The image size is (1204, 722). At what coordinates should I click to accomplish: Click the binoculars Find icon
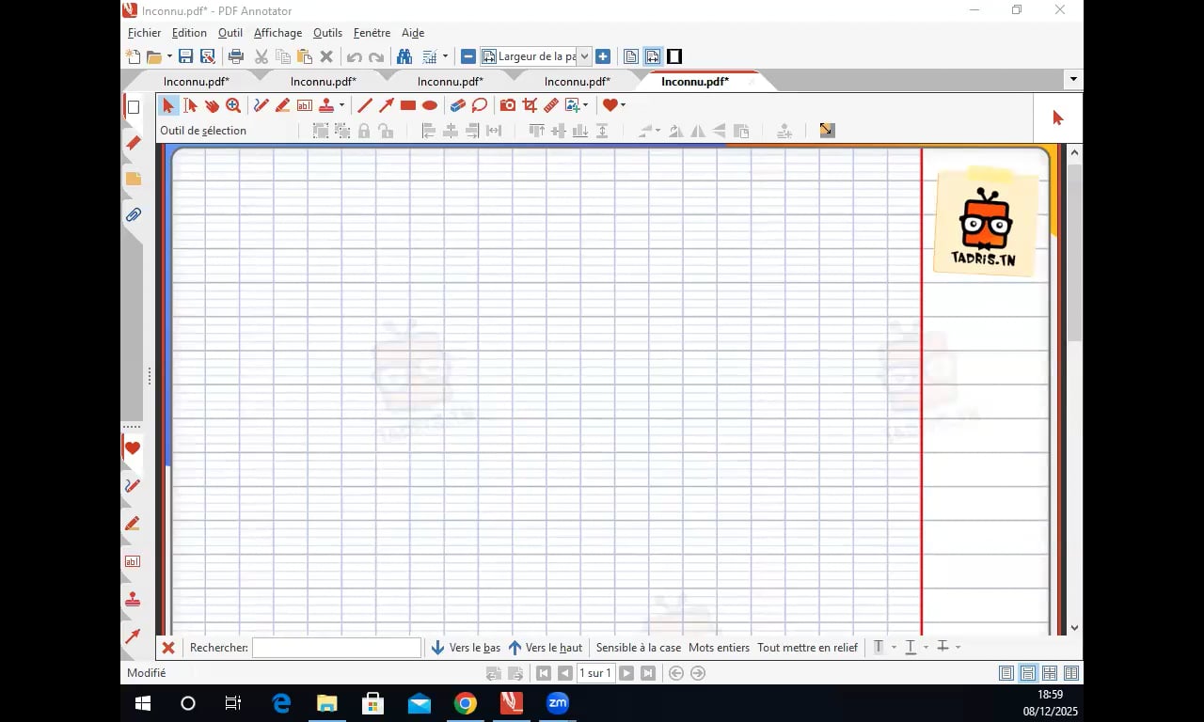(404, 56)
